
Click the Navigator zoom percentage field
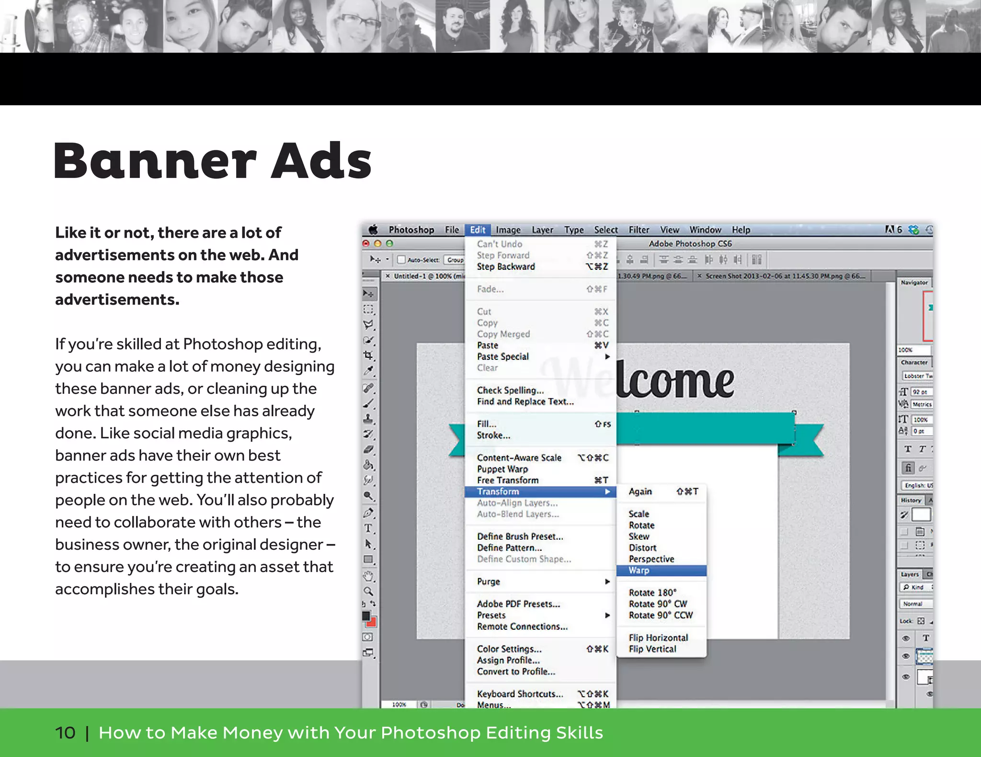[914, 350]
